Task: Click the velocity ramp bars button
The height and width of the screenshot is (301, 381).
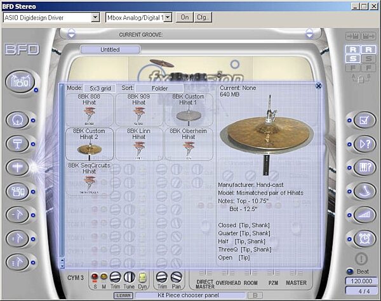Action: (364, 215)
